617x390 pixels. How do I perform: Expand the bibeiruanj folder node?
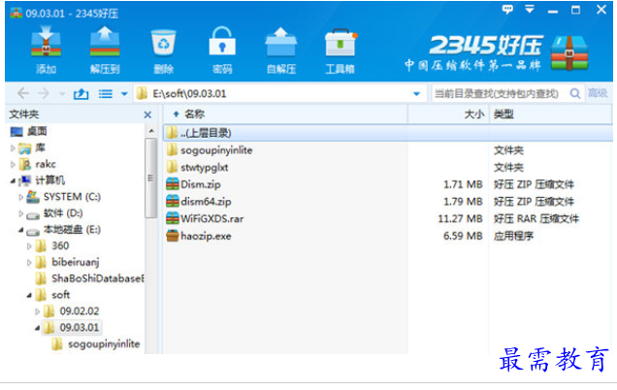29,263
